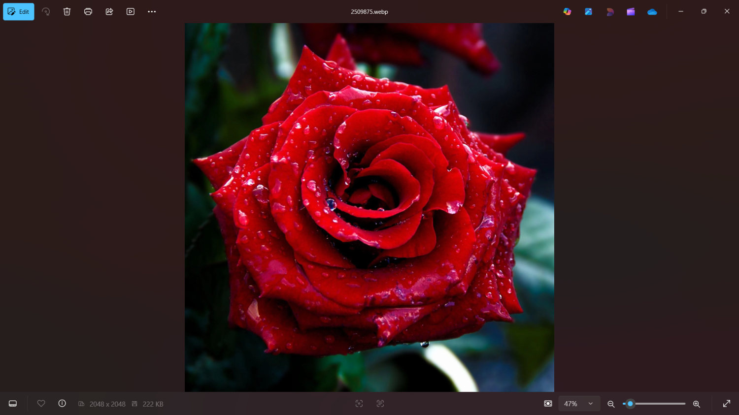Delete the photo with the trash icon

click(x=67, y=12)
